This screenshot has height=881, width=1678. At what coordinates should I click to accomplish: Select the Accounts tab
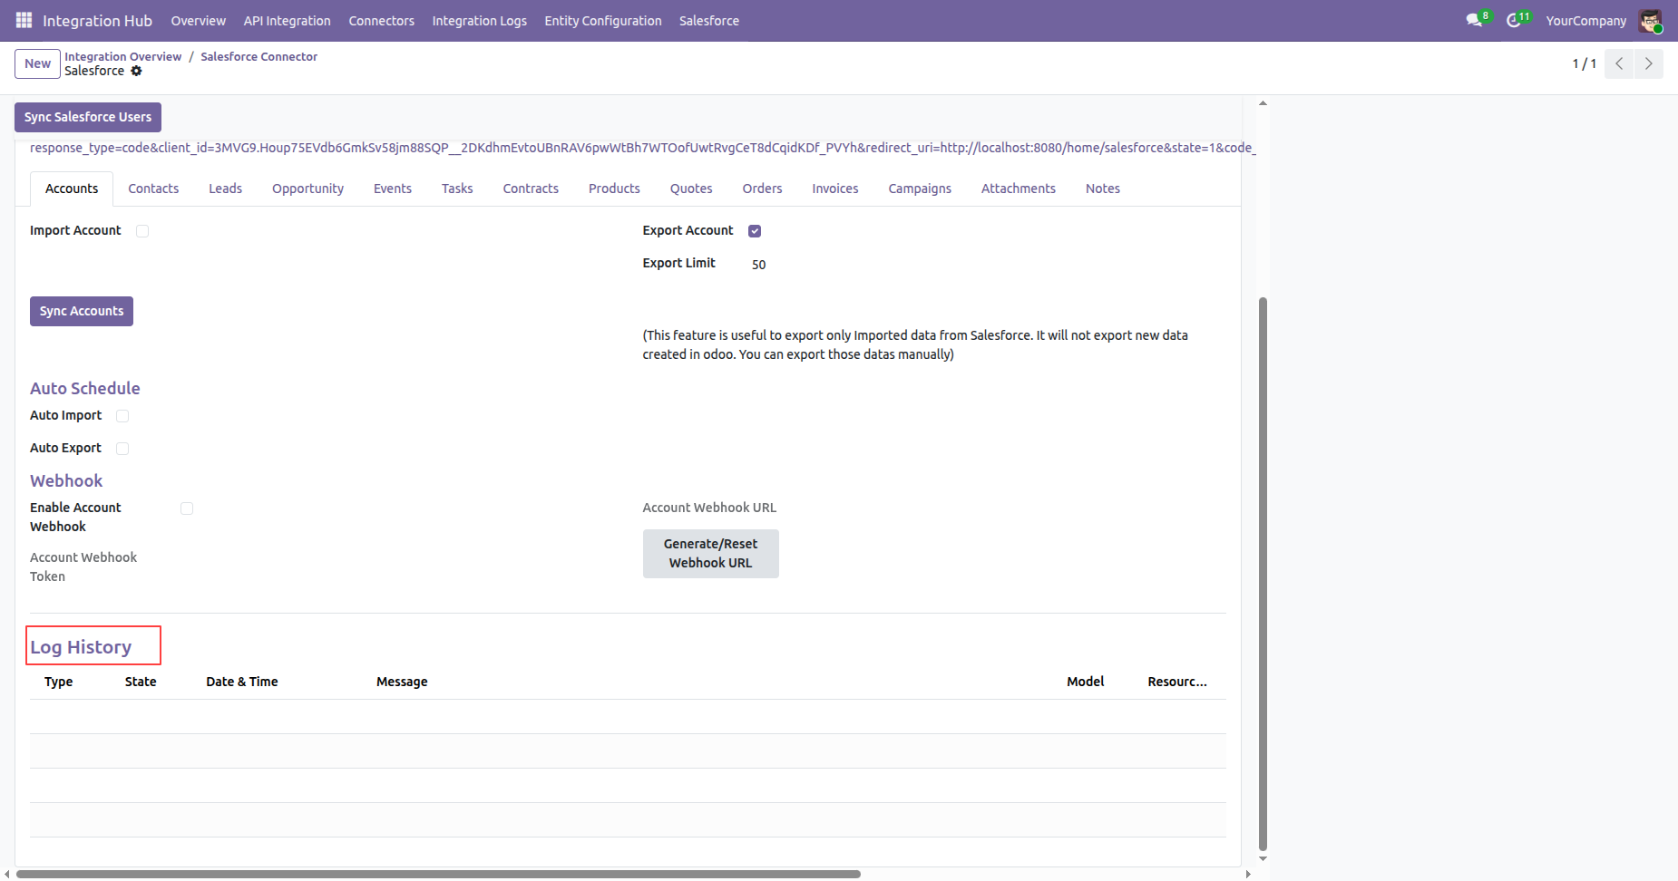[x=72, y=189]
